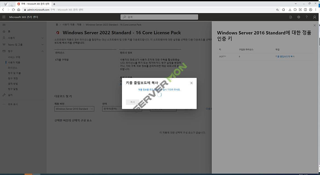Screen dimensions: 320x175
Task: Open a new browser tab with plus
Action: click(54, 4)
